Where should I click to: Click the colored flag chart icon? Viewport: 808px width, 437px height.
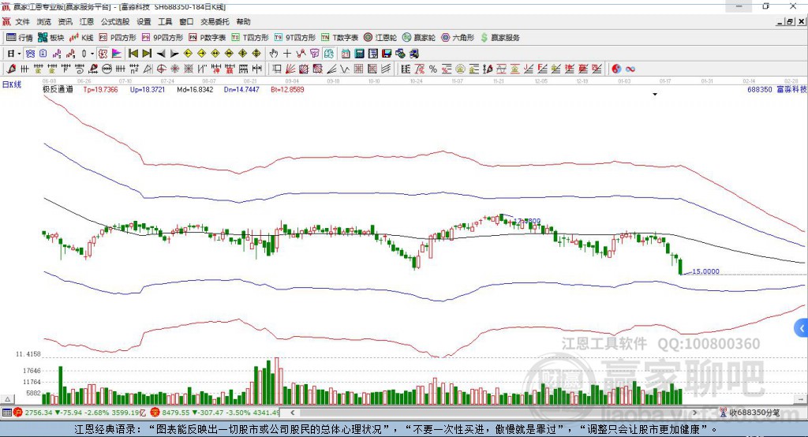tap(117, 54)
